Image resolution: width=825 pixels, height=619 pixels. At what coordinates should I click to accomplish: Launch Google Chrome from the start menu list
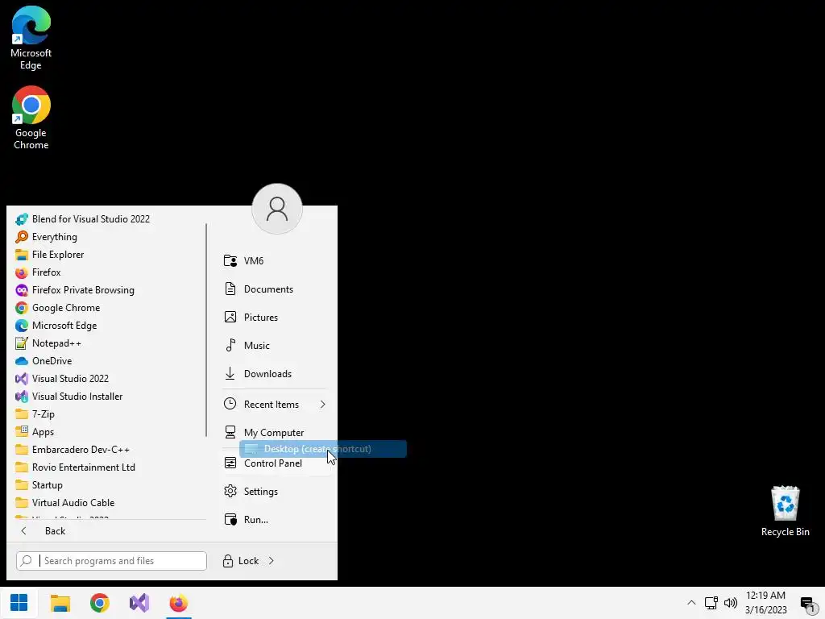coord(58,308)
